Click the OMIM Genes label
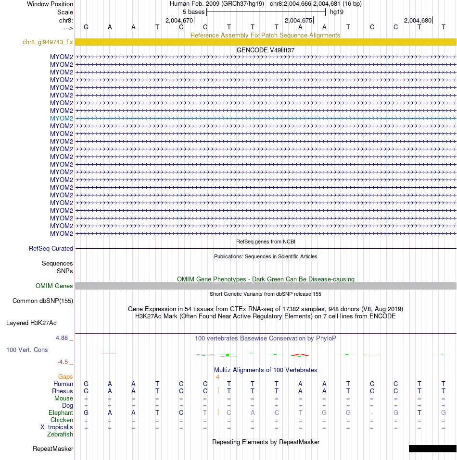Viewport: 457px width, 460px height. click(x=54, y=286)
